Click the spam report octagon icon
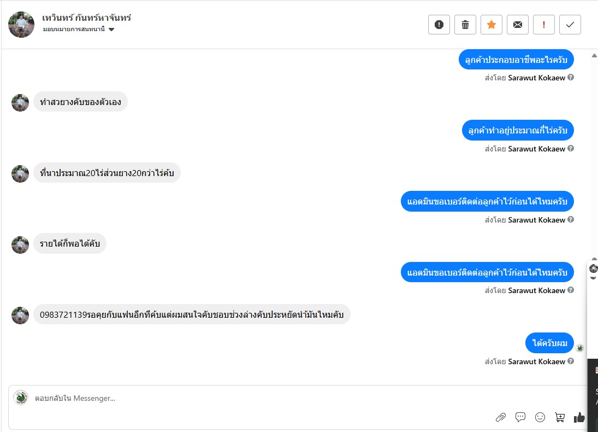Screen dimensions: 598x432 tap(439, 25)
